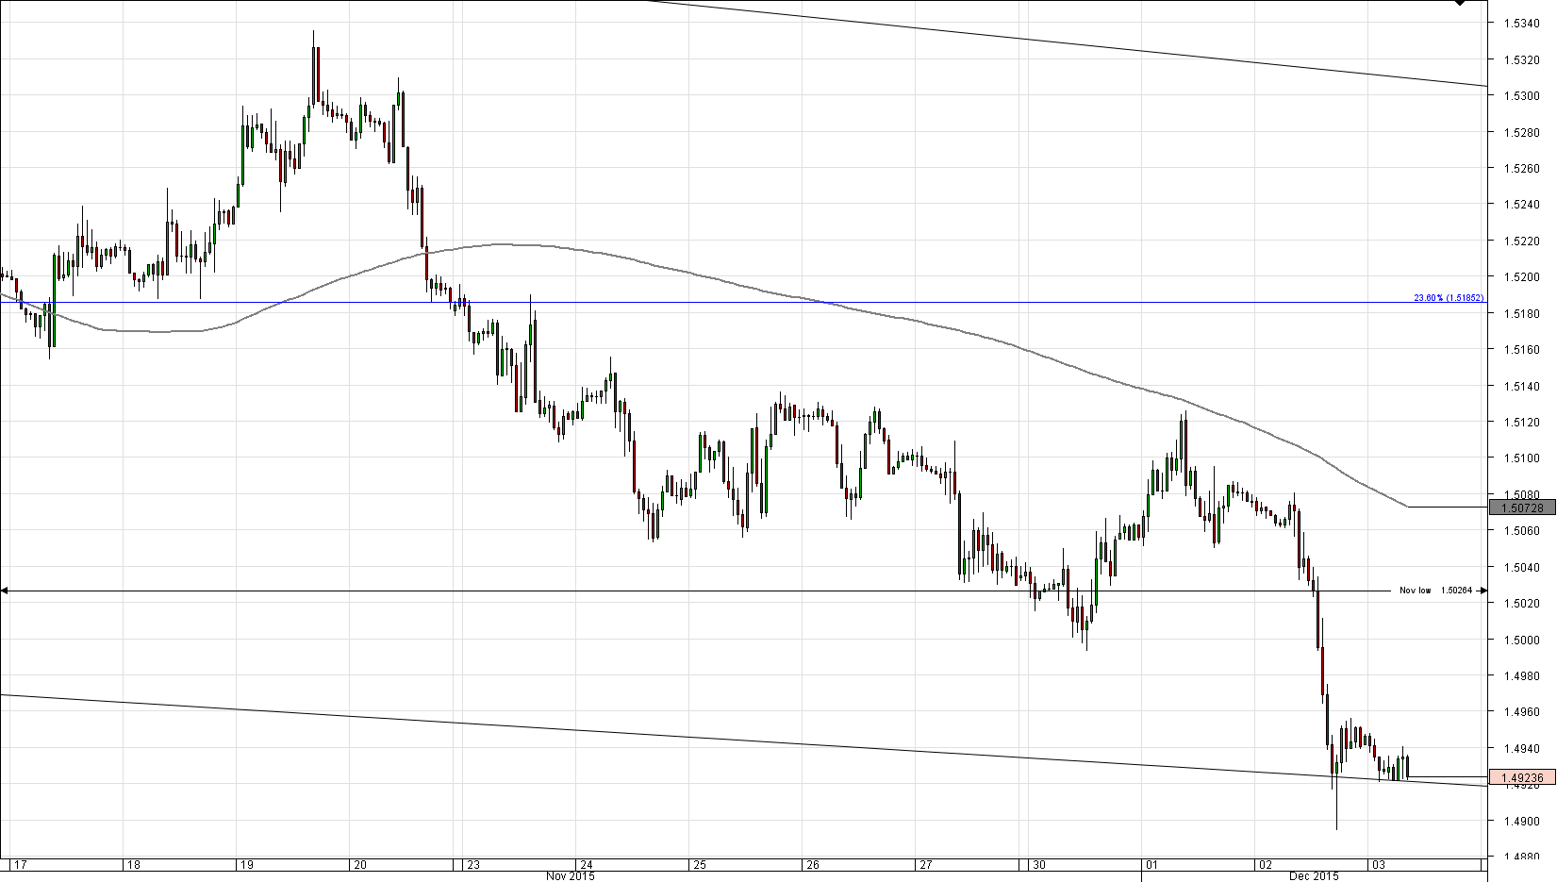This screenshot has width=1557, height=882.
Task: Click the date label 25 on time axis
Action: click(699, 864)
